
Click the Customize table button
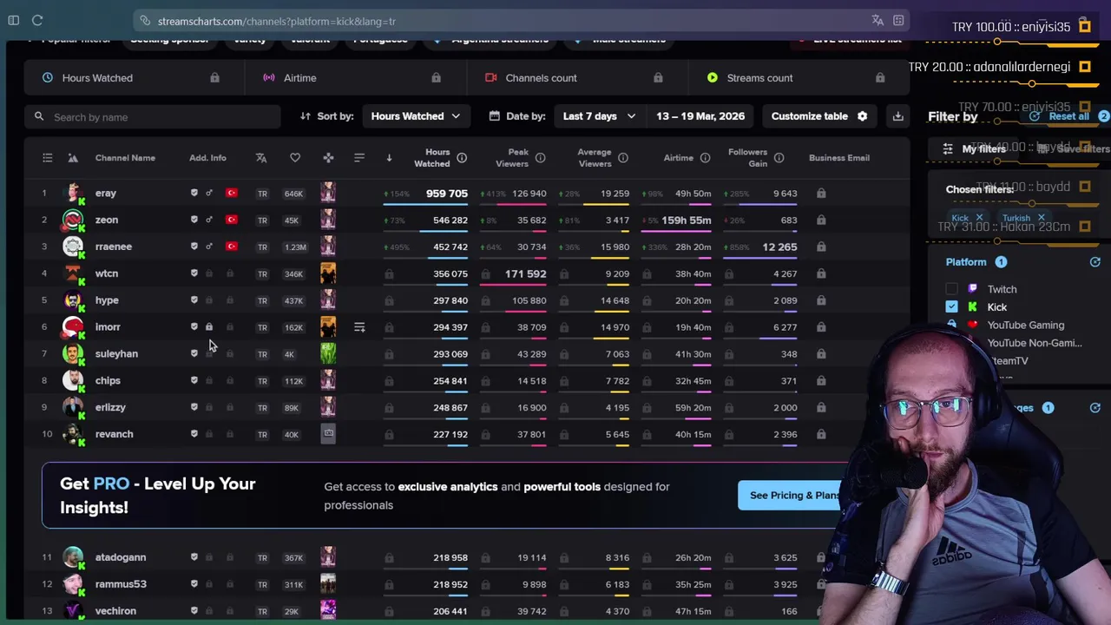tap(818, 116)
